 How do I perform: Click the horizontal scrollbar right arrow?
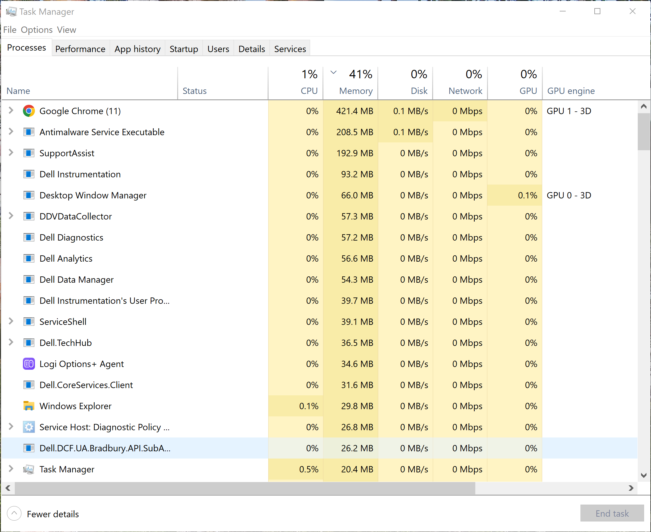pyautogui.click(x=631, y=488)
